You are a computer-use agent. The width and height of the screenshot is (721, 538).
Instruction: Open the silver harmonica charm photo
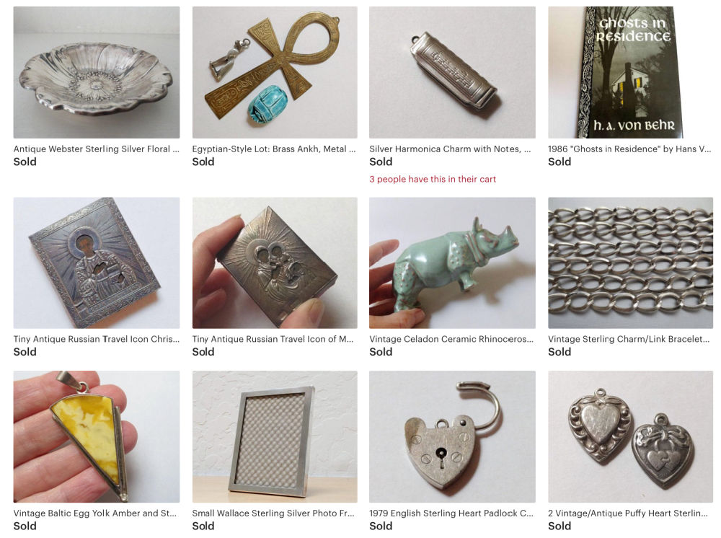point(452,72)
